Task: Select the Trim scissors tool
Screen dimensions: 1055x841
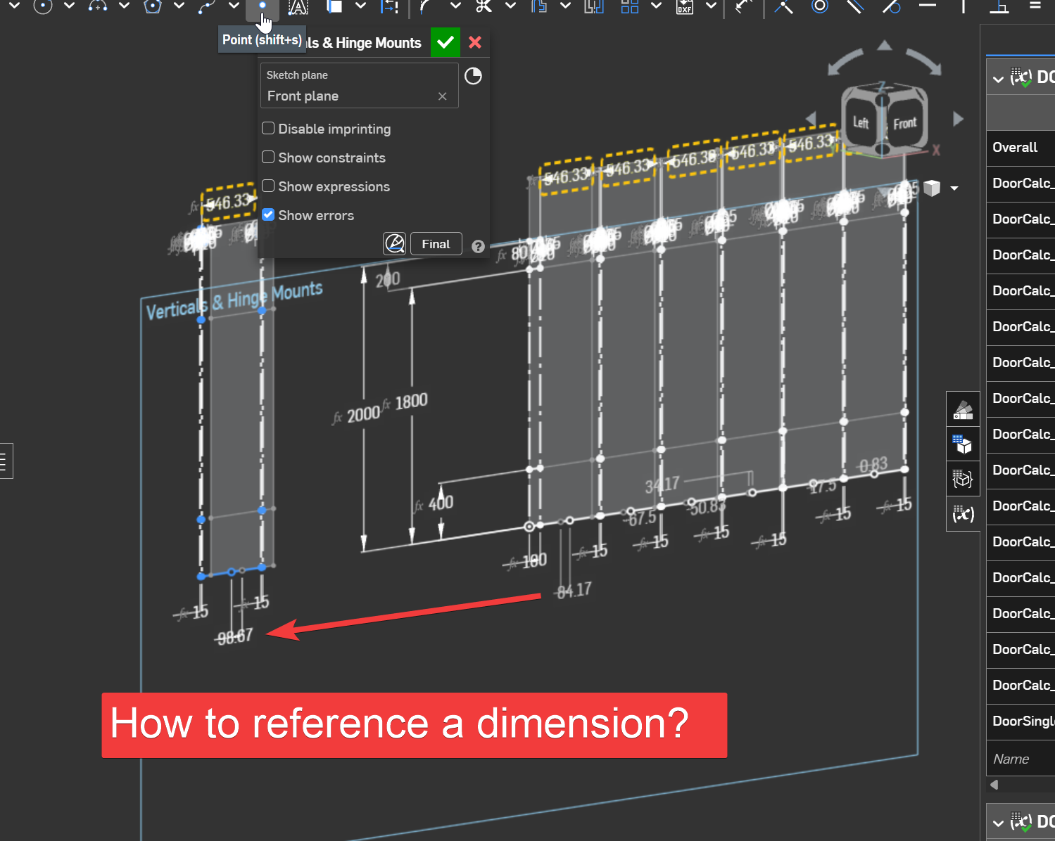Action: 484,7
